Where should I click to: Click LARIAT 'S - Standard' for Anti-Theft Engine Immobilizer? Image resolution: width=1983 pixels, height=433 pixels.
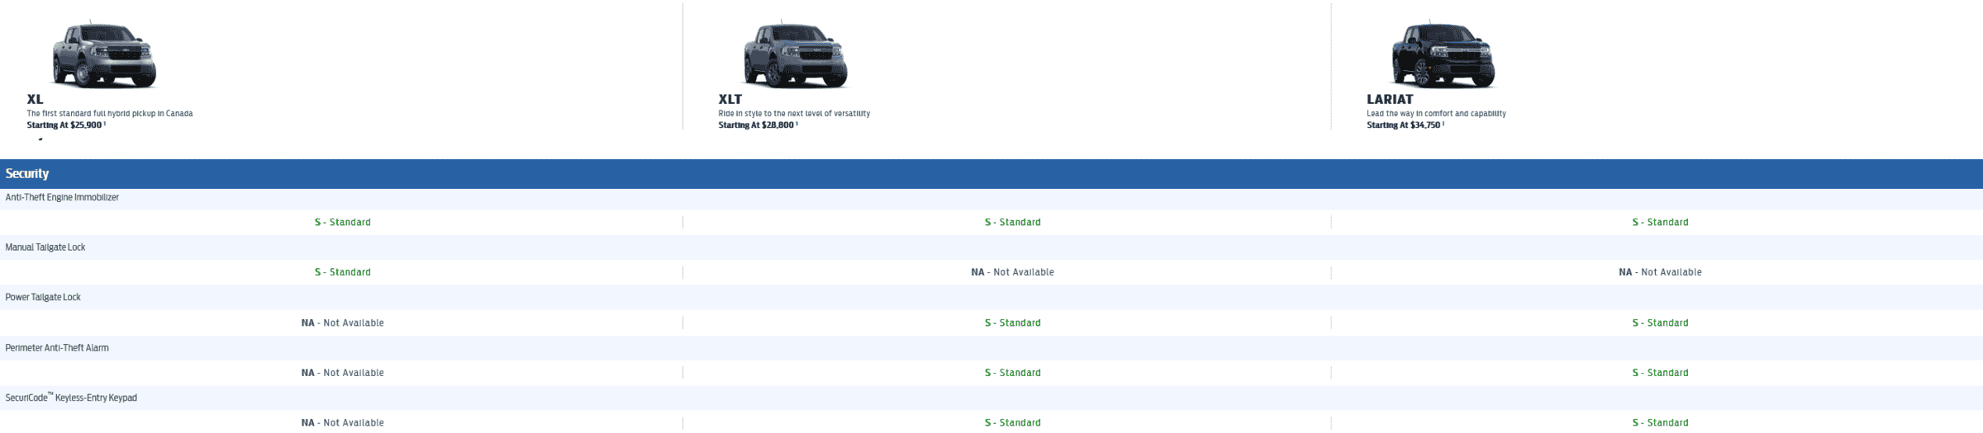(x=1661, y=223)
